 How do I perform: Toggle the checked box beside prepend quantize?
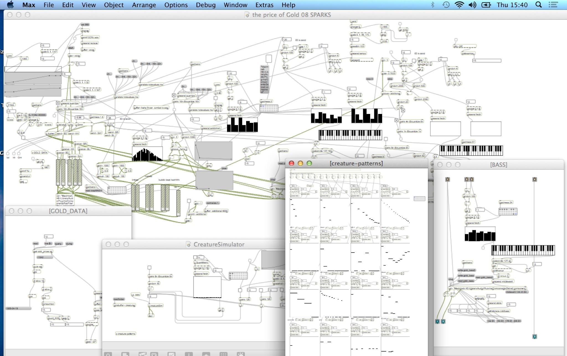click(x=174, y=95)
